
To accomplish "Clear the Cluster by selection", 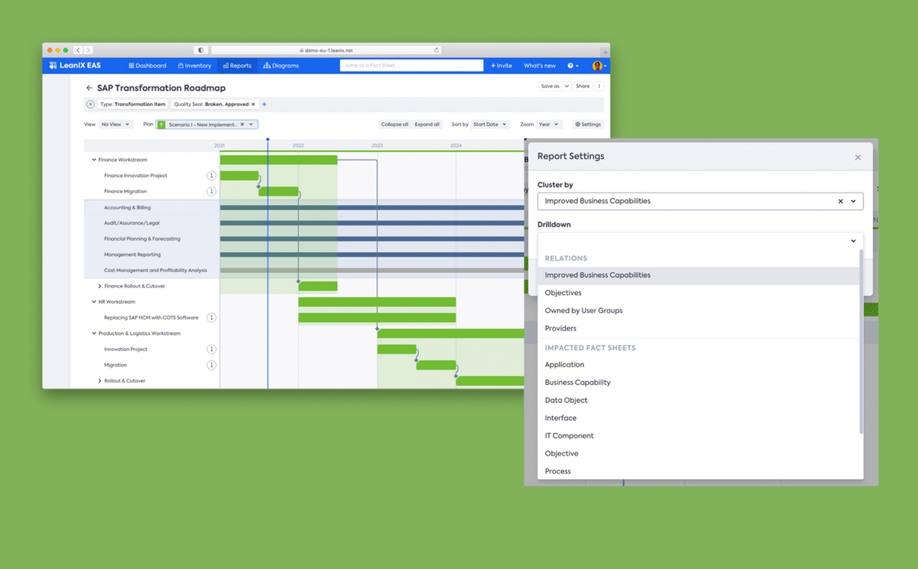I will (x=840, y=201).
